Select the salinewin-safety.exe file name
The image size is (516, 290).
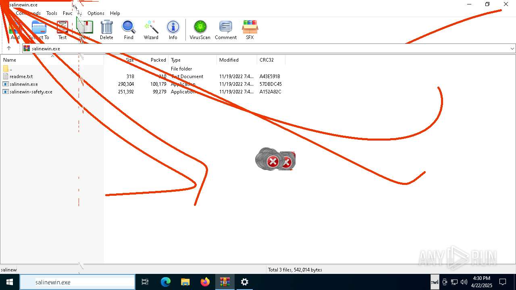pos(31,92)
